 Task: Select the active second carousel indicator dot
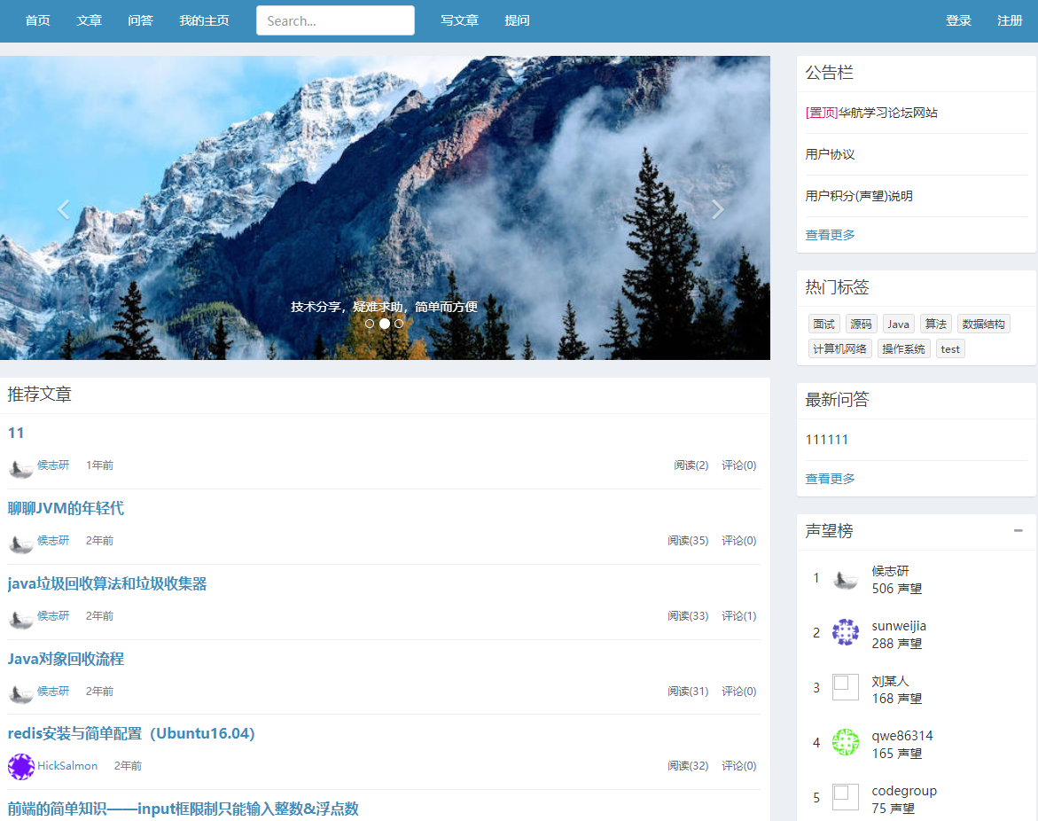point(385,324)
